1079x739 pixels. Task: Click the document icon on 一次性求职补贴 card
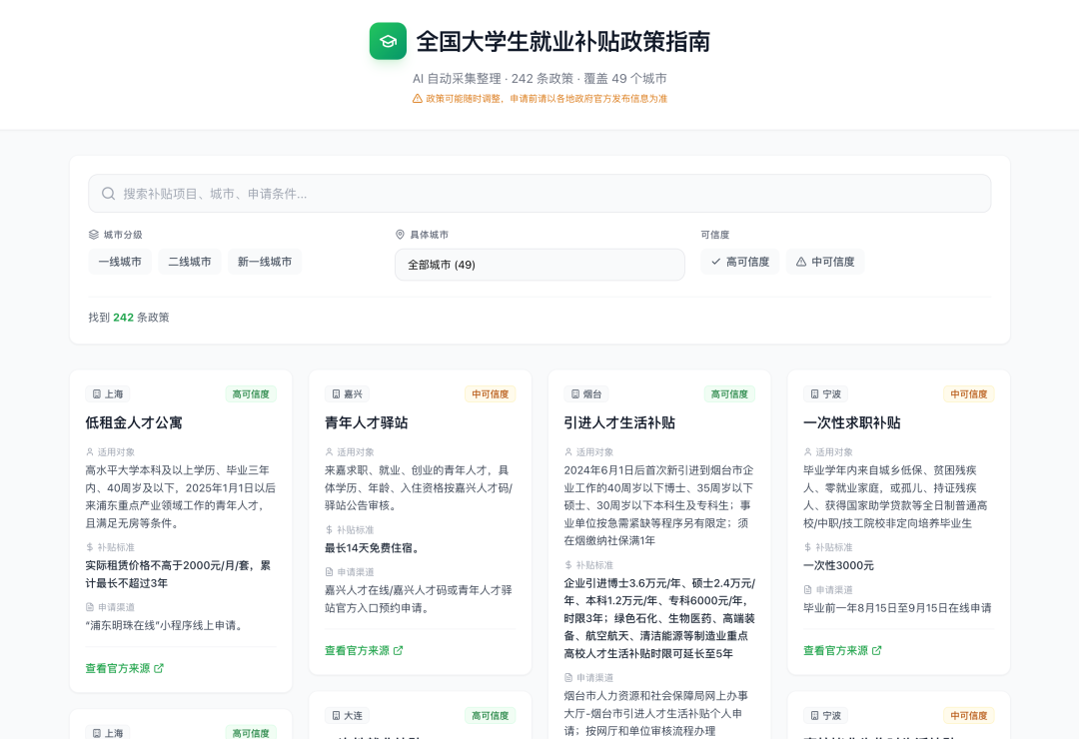(x=808, y=589)
